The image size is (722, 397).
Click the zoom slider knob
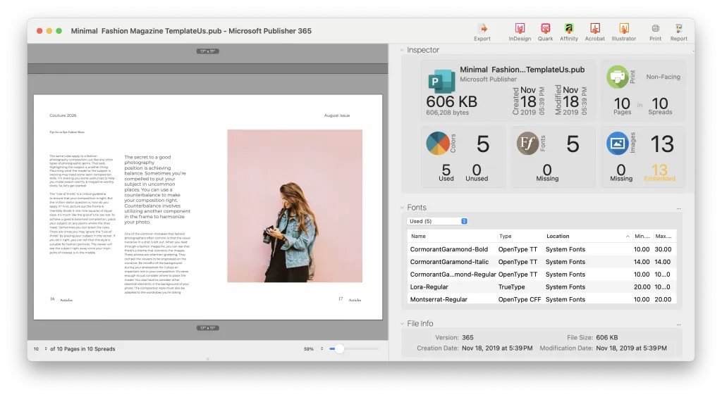point(339,348)
